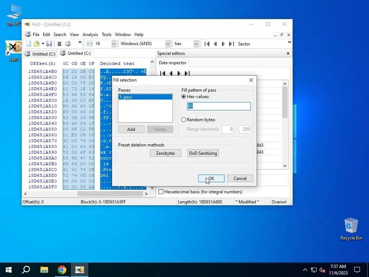Click the DoD Sanitizing preset button
The image size is (369, 277).
pyautogui.click(x=203, y=153)
